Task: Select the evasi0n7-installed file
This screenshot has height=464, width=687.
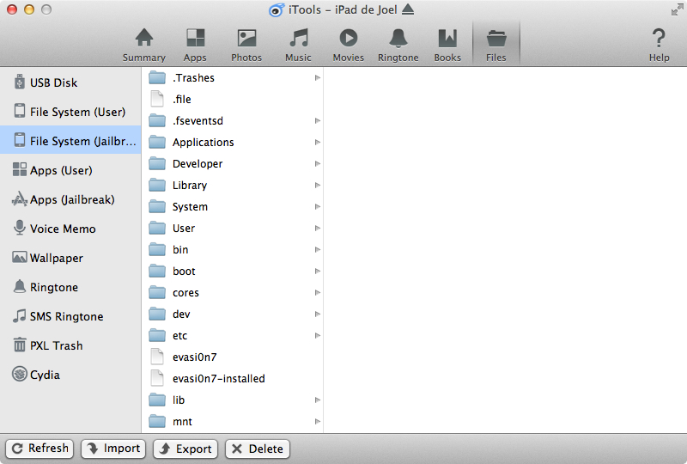Action: 233,378
